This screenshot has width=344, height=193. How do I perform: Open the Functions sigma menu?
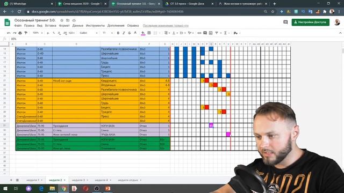(x=226, y=33)
